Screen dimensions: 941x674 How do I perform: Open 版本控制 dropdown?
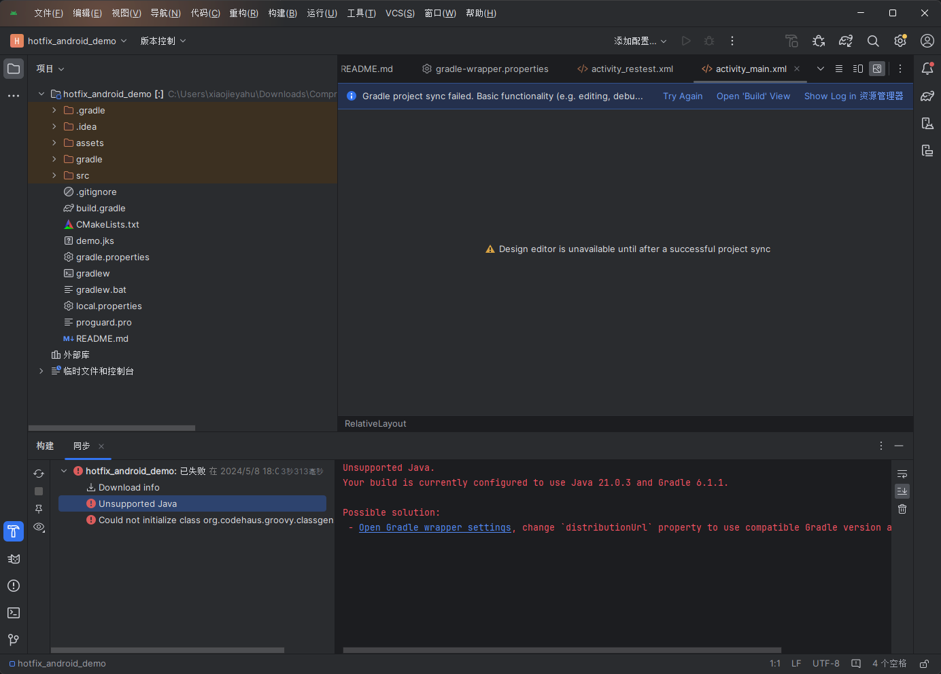pos(163,41)
